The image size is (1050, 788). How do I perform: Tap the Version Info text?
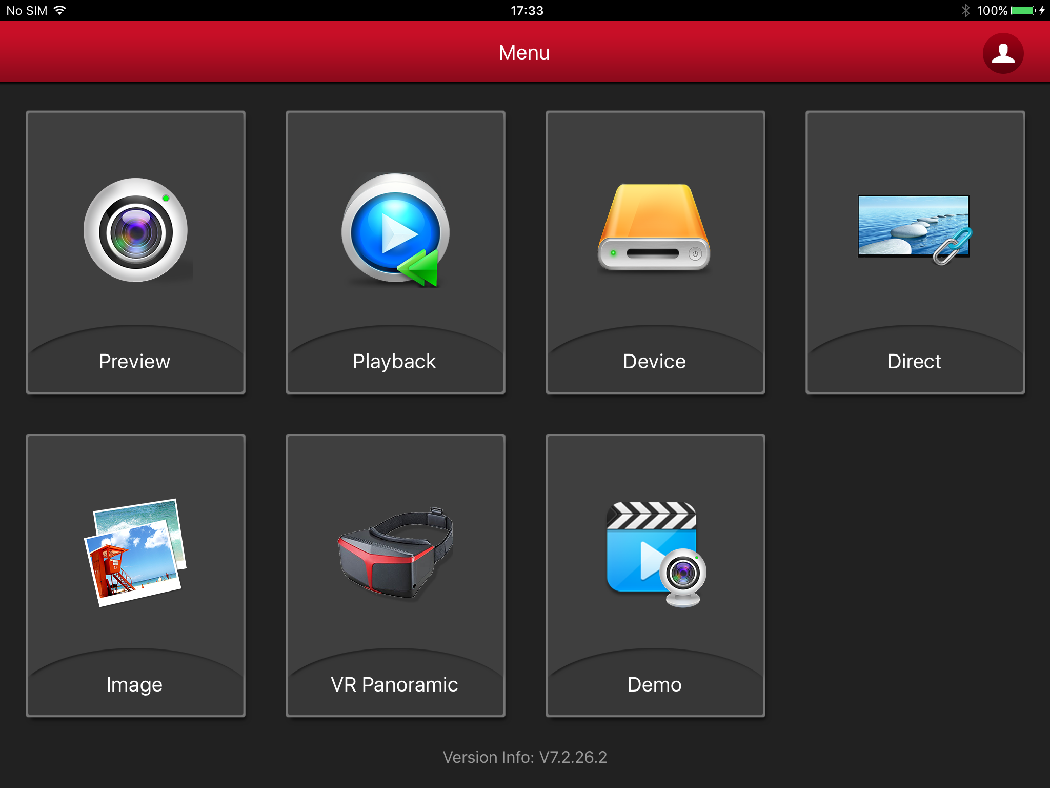pyautogui.click(x=524, y=757)
